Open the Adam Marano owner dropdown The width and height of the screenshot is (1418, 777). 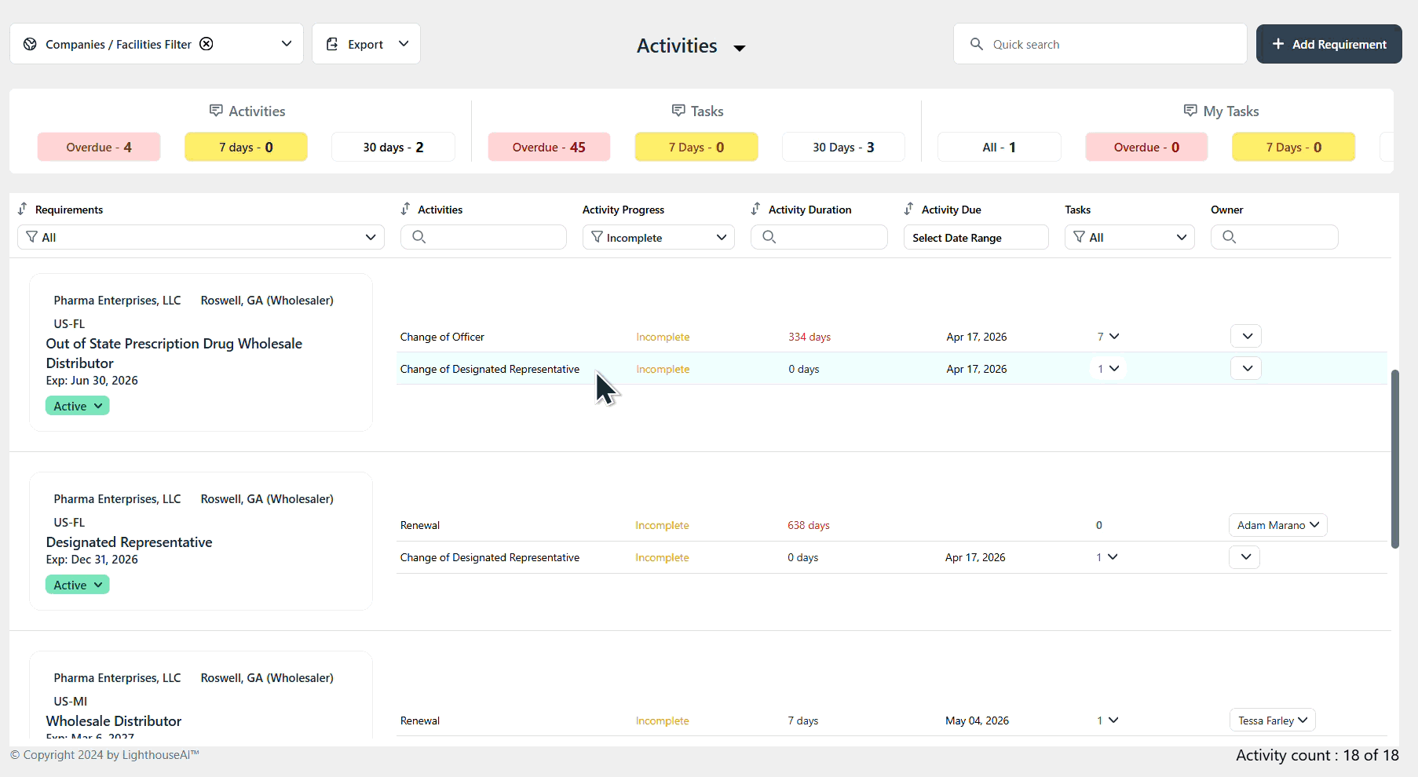pos(1277,525)
